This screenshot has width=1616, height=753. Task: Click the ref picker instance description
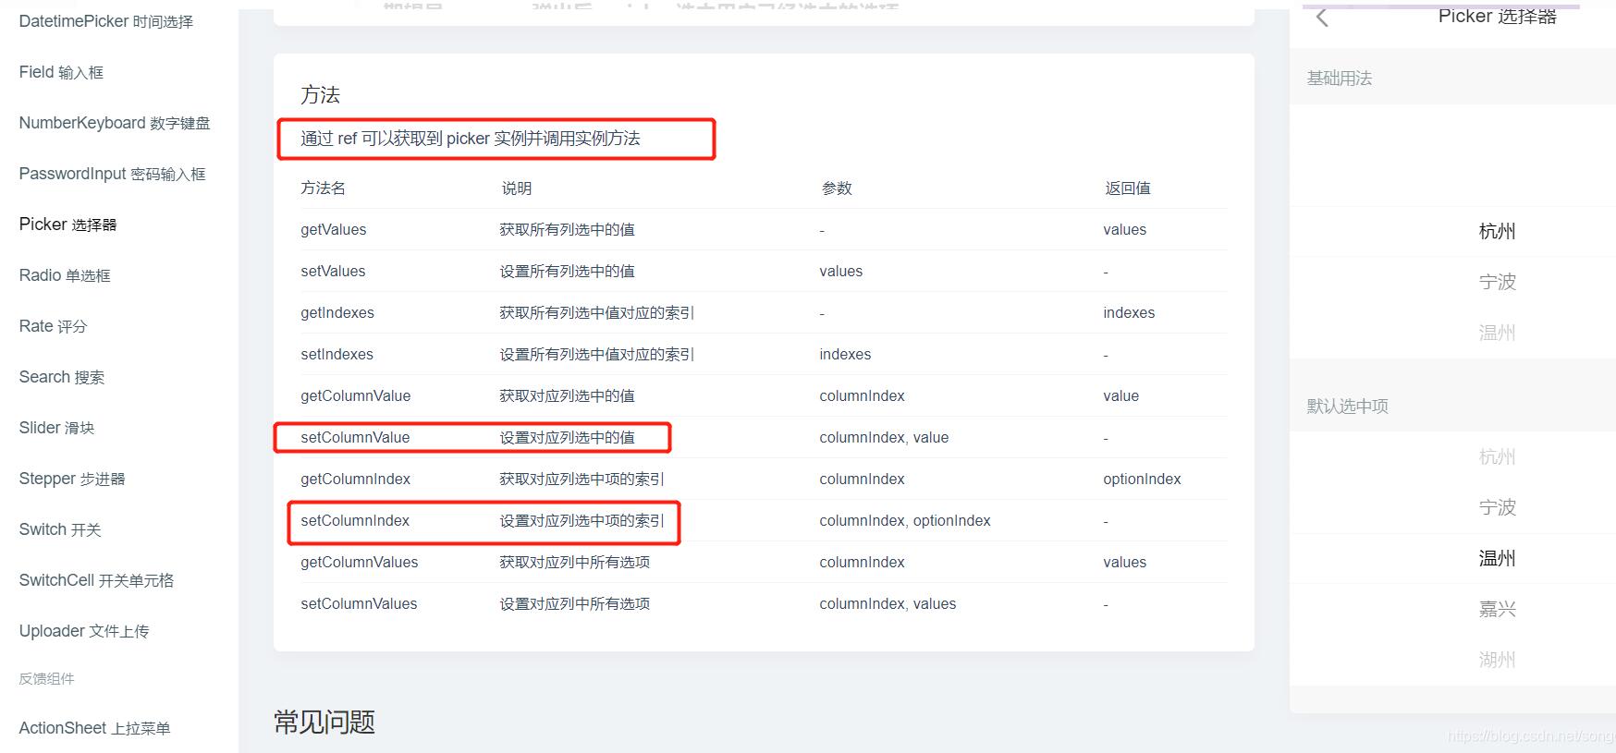471,139
